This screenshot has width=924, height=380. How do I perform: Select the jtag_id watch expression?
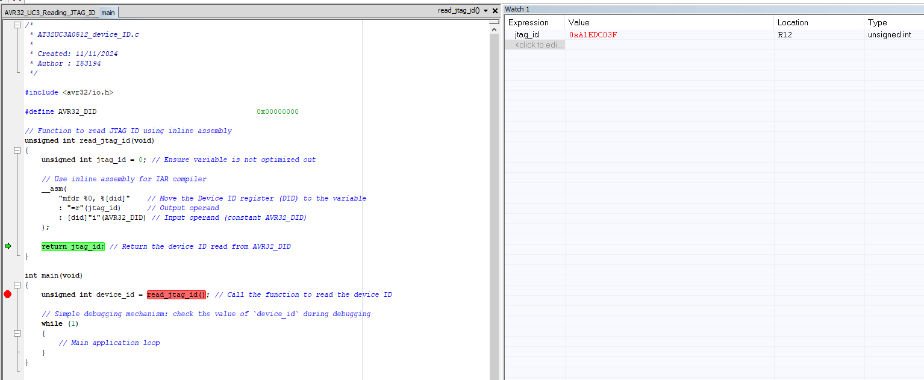pos(526,35)
